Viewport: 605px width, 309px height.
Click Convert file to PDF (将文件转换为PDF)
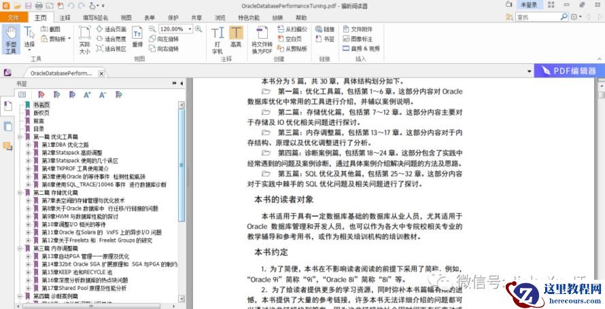click(x=262, y=40)
